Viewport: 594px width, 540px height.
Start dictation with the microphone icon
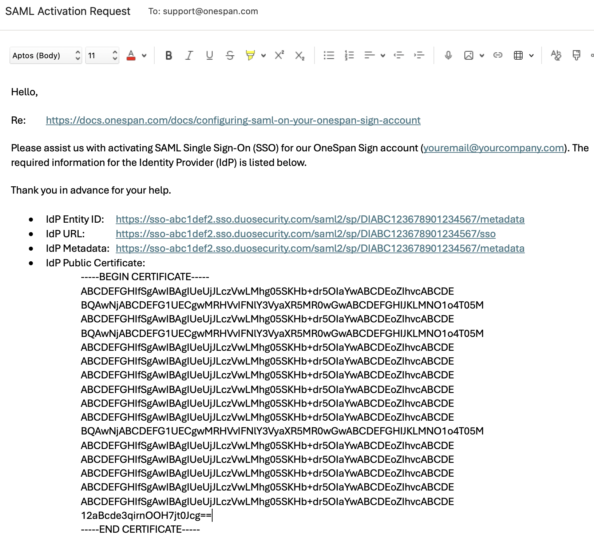[448, 55]
